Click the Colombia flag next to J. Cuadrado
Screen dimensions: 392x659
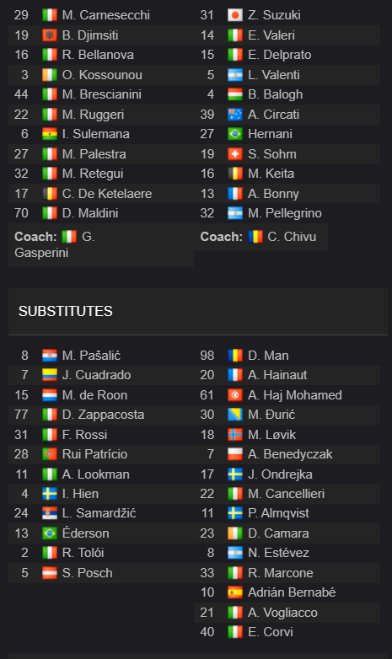pos(50,374)
